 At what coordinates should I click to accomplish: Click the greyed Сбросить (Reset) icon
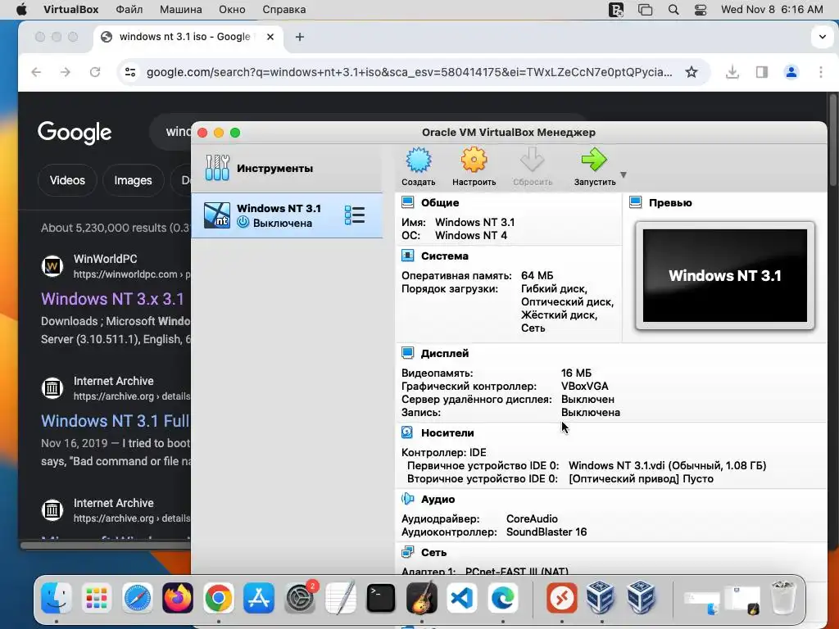[x=532, y=160]
